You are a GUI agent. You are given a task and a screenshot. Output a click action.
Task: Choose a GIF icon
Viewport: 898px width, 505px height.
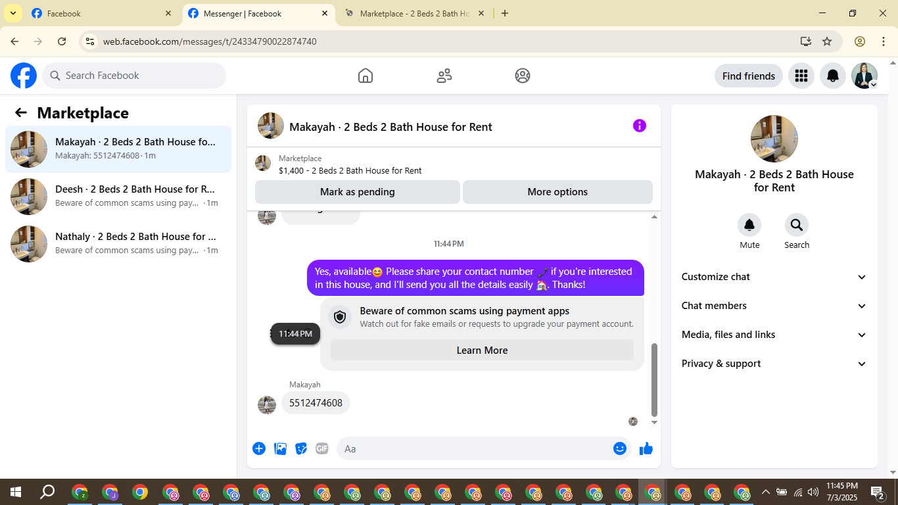322,448
